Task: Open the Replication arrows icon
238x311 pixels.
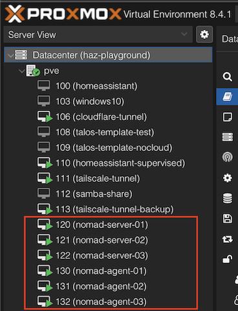Action: [x=227, y=239]
